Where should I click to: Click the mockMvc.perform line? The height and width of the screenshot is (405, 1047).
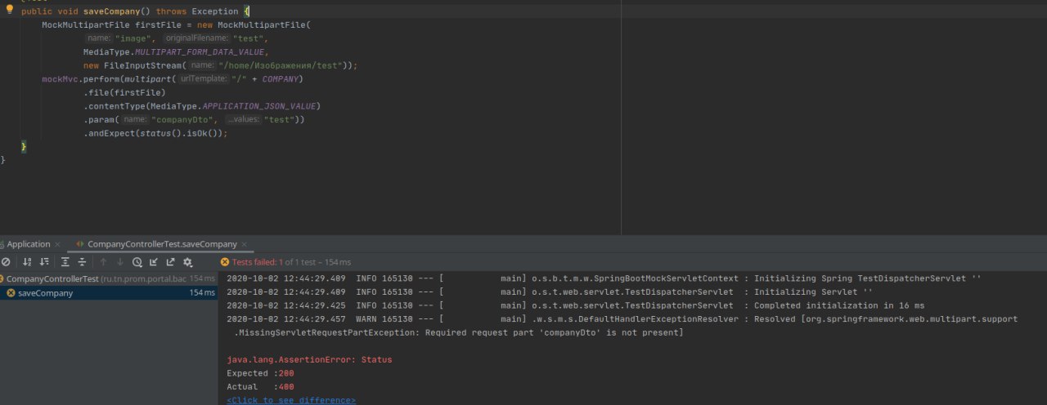[173, 79]
